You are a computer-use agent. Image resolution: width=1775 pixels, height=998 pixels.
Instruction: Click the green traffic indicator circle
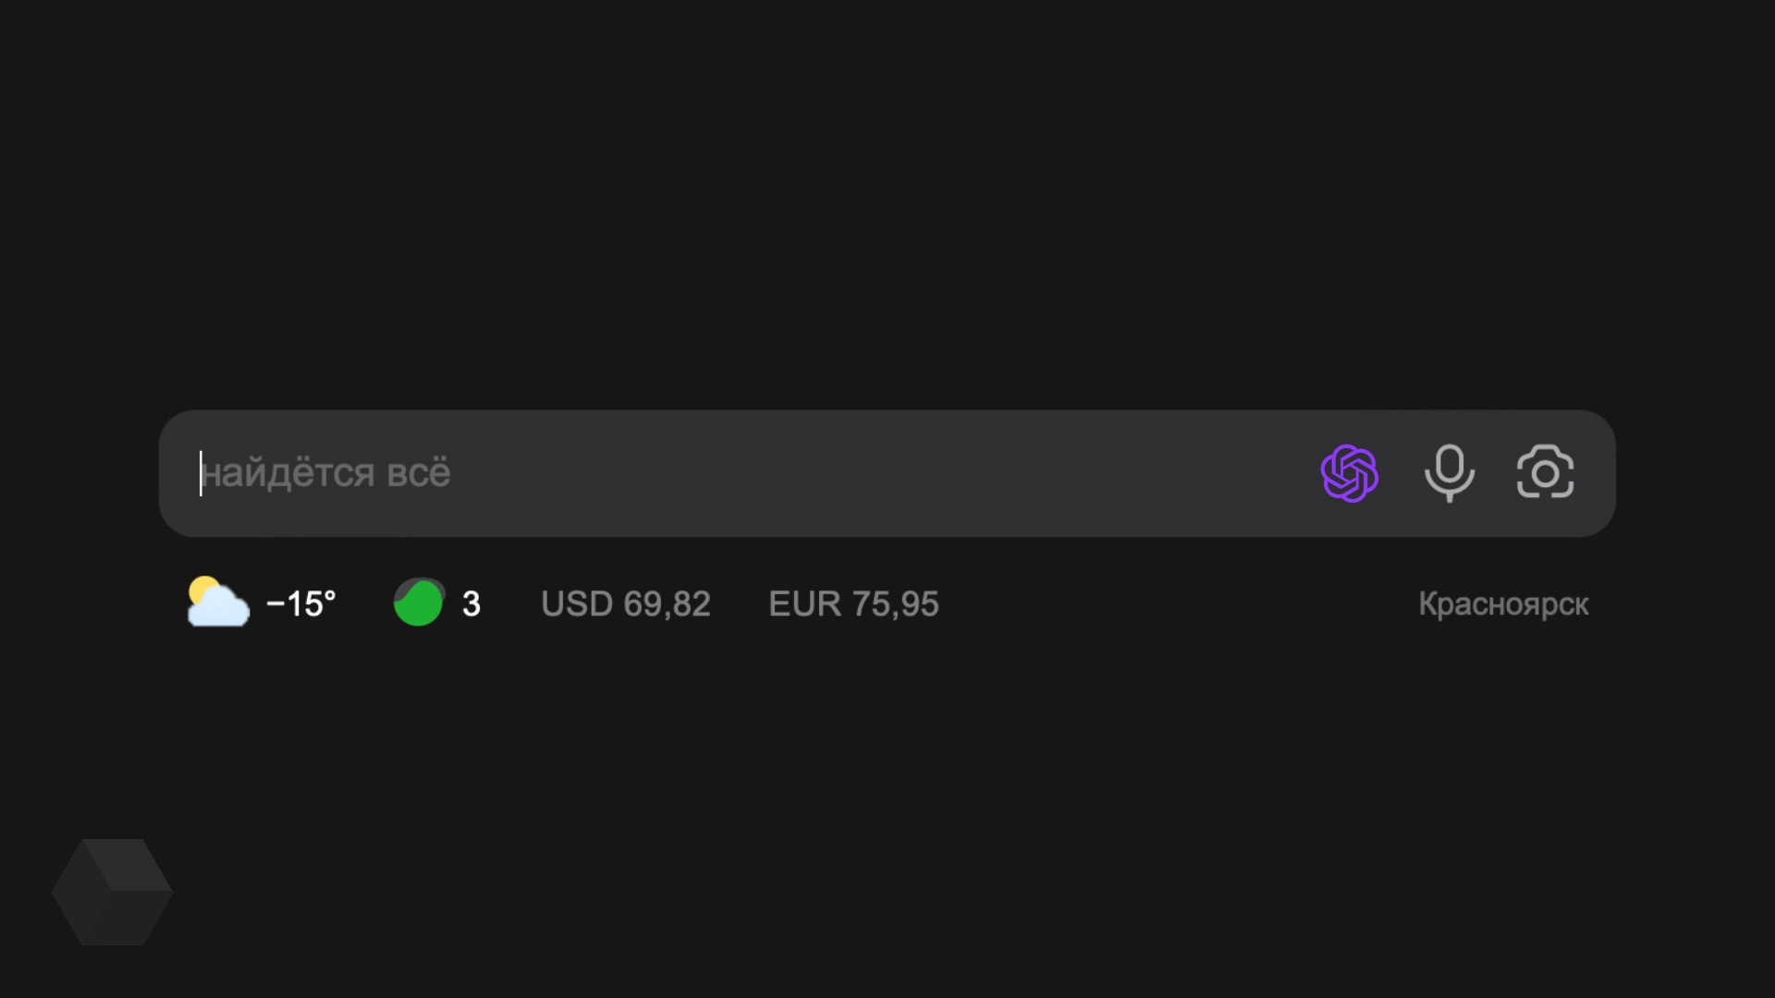point(419,602)
